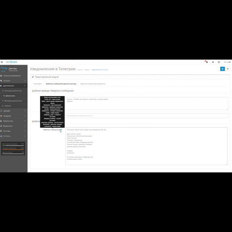
Task: Click the home icon in header
Action: [x=213, y=62]
